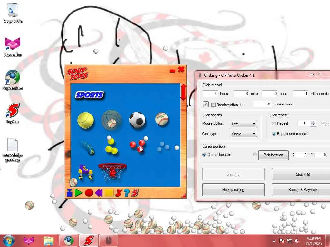The height and width of the screenshot is (247, 330).
Task: Click the hours interval field
Action: pyautogui.click(x=210, y=94)
